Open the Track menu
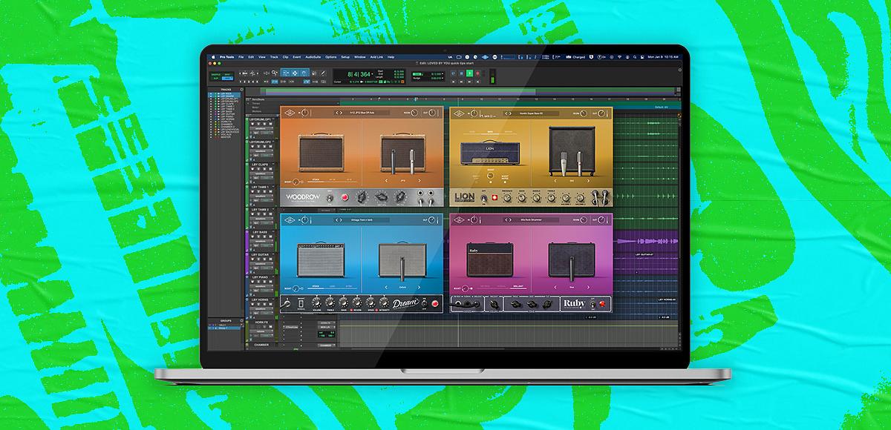Screen dimensions: 891x430 coord(274,57)
